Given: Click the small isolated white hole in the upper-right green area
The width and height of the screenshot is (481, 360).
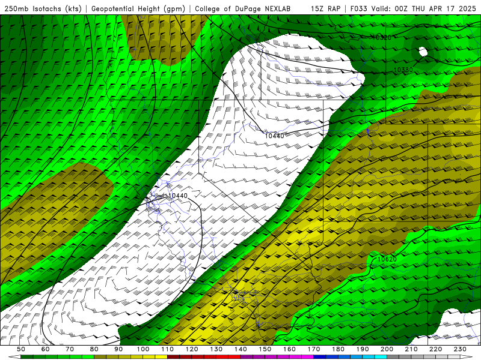Looking at the screenshot, I should tap(423, 52).
